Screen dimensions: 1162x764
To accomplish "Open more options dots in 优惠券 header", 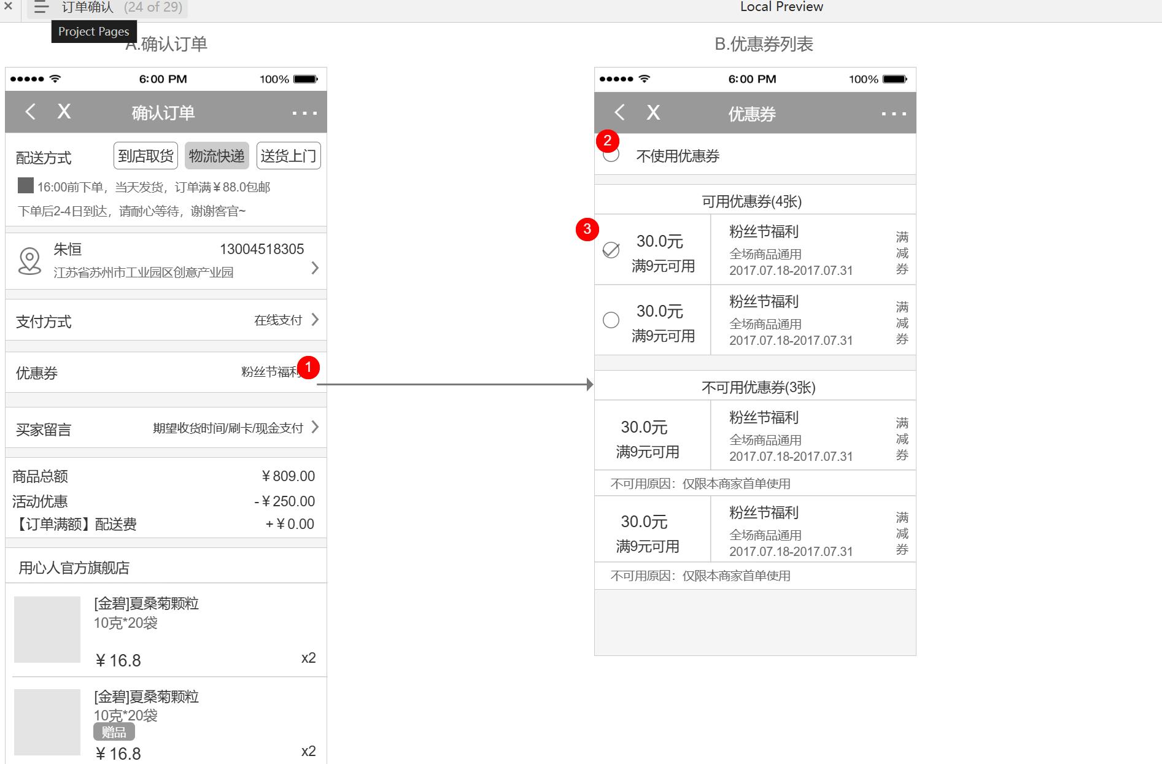I will pyautogui.click(x=894, y=114).
